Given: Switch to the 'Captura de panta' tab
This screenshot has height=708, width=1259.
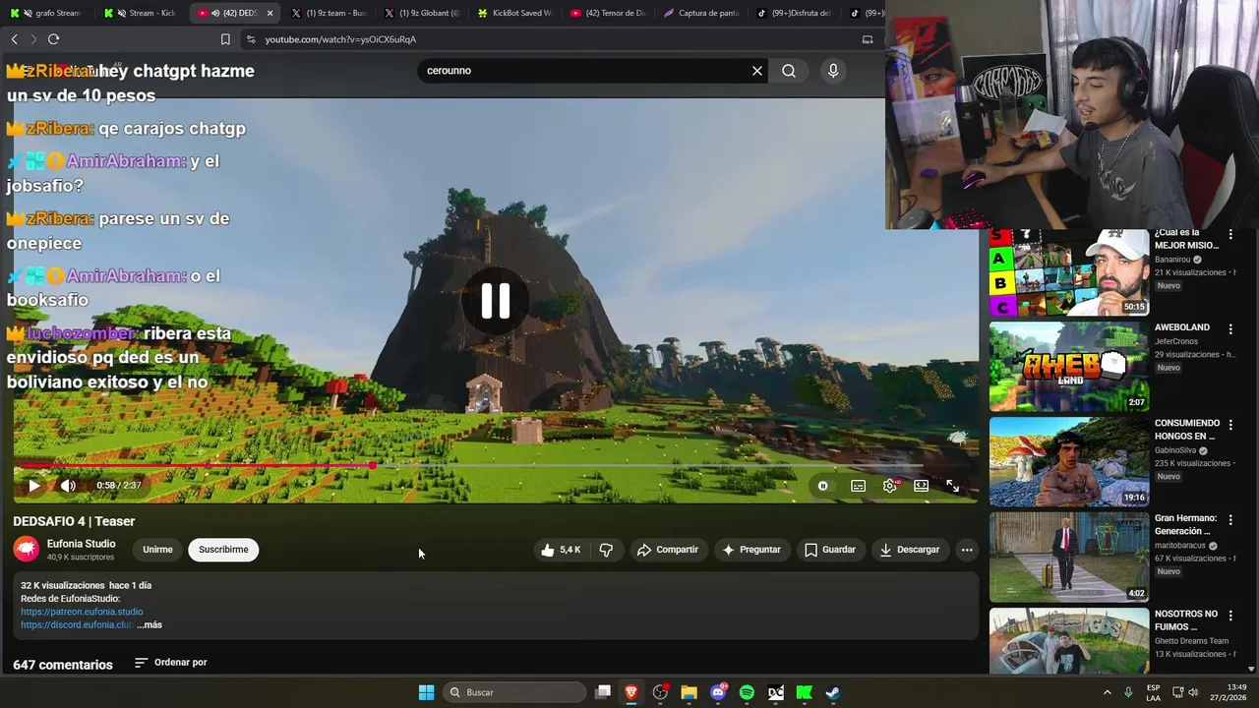Looking at the screenshot, I should pos(700,13).
